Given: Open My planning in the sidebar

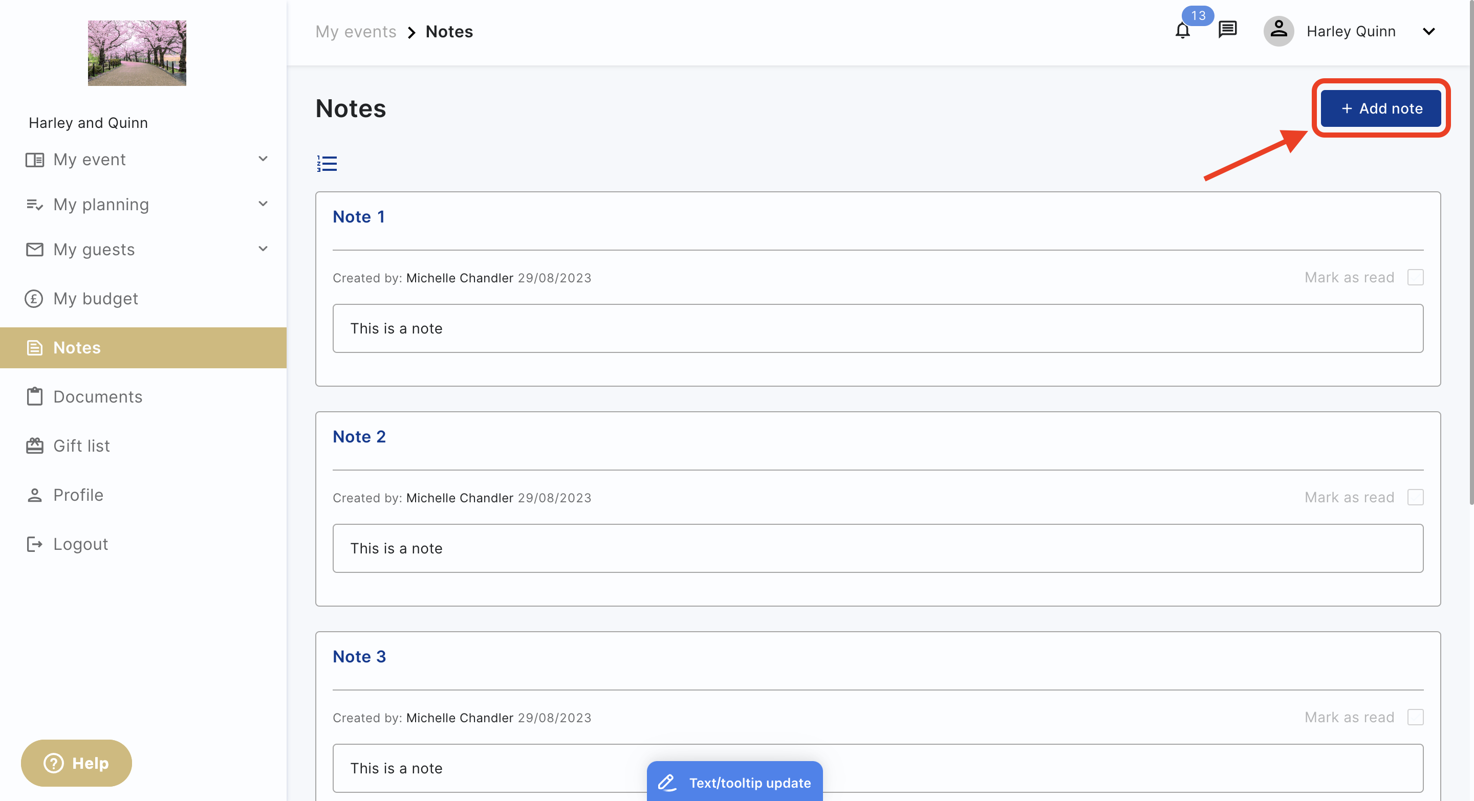Looking at the screenshot, I should 143,205.
